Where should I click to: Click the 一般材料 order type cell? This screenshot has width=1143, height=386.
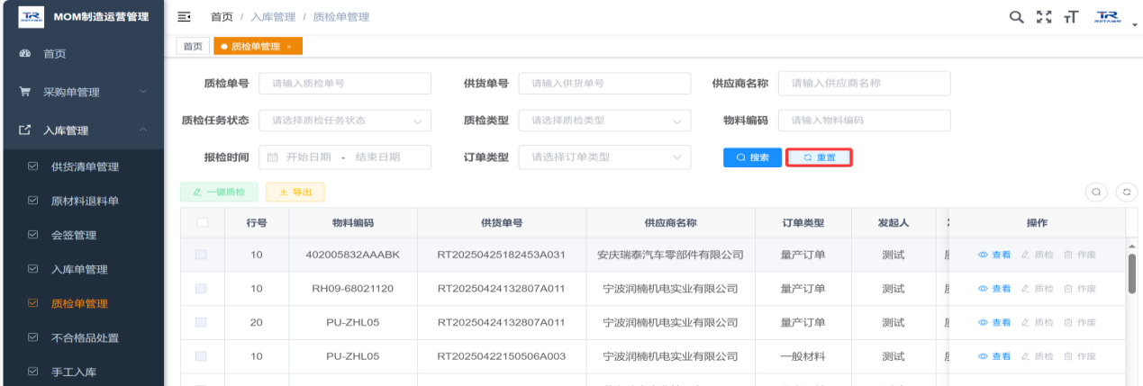coord(803,356)
